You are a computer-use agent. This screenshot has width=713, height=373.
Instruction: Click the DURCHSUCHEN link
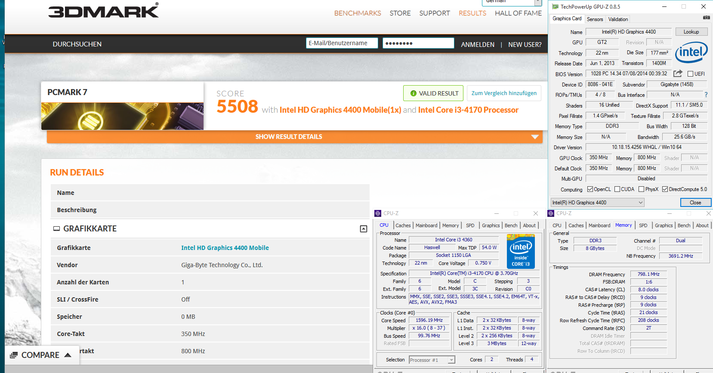[x=77, y=44]
